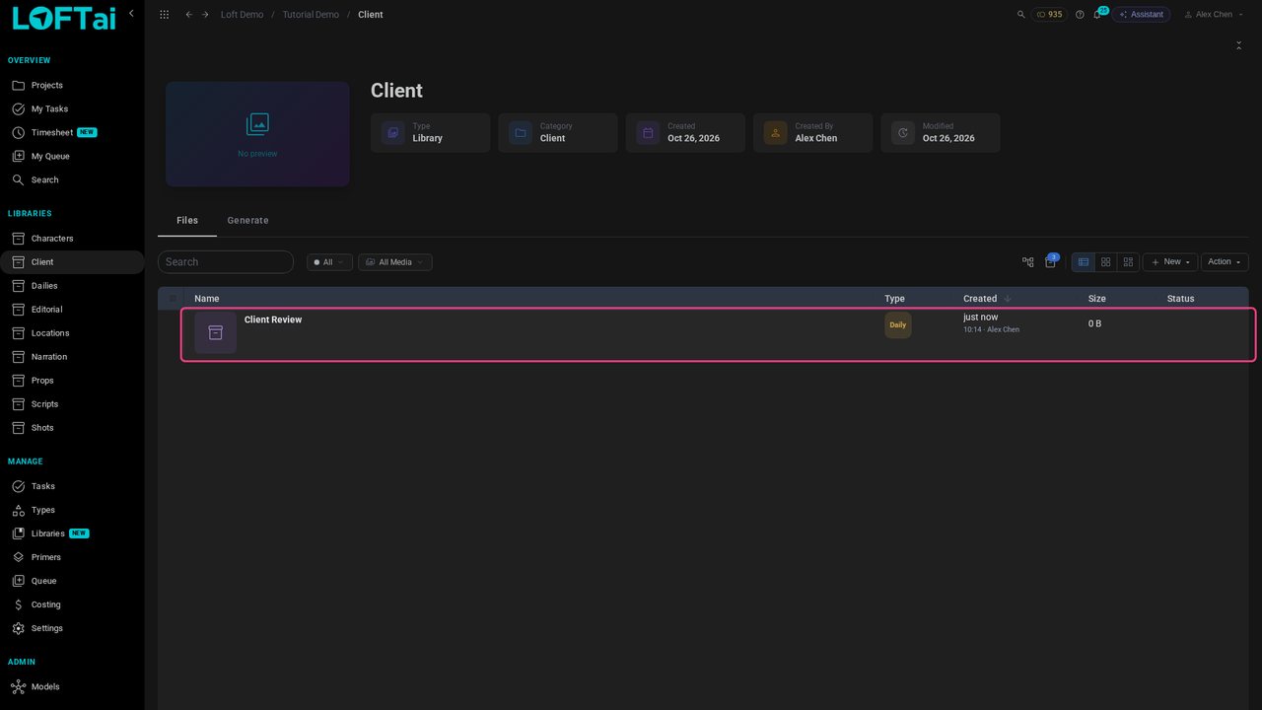The width and height of the screenshot is (1262, 710).
Task: Open the Editorial library
Action: (72, 310)
